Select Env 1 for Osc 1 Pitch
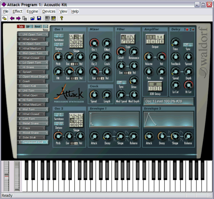 pyautogui.click(x=72, y=64)
